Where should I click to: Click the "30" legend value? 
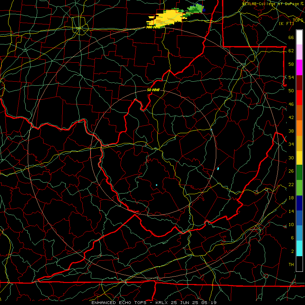click(x=291, y=158)
